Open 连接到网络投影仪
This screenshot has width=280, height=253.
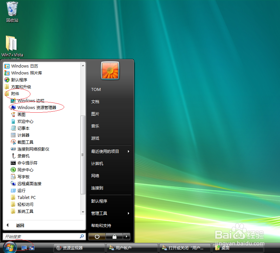[30, 149]
